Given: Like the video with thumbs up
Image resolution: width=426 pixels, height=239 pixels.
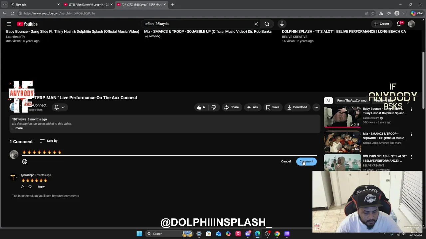Looking at the screenshot, I should [x=201, y=107].
